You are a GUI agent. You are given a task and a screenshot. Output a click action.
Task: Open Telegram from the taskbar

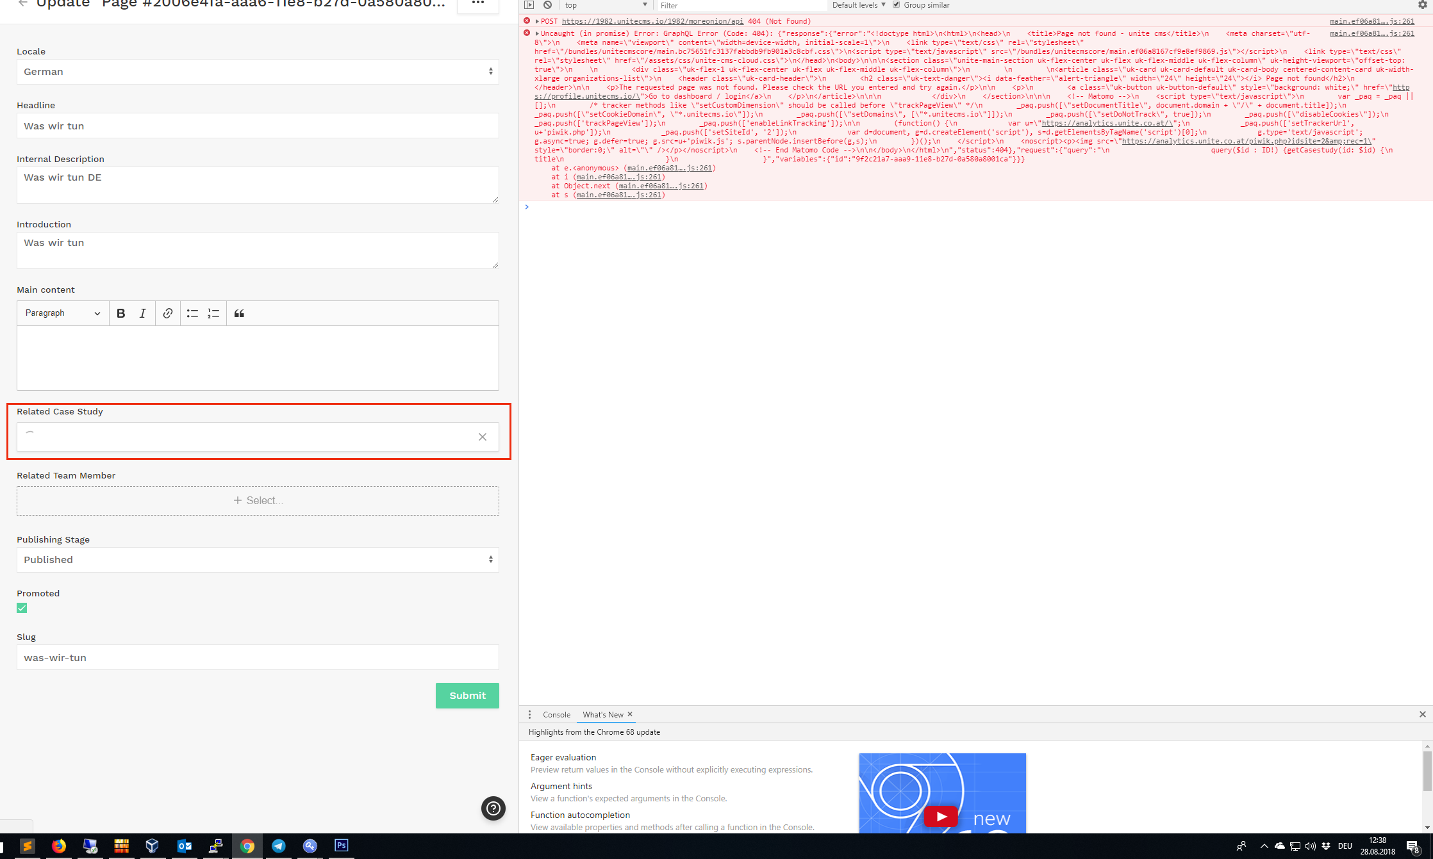click(279, 846)
